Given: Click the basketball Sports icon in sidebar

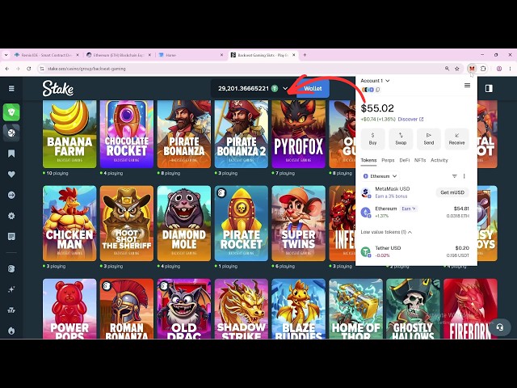Looking at the screenshot, I should 11,133.
